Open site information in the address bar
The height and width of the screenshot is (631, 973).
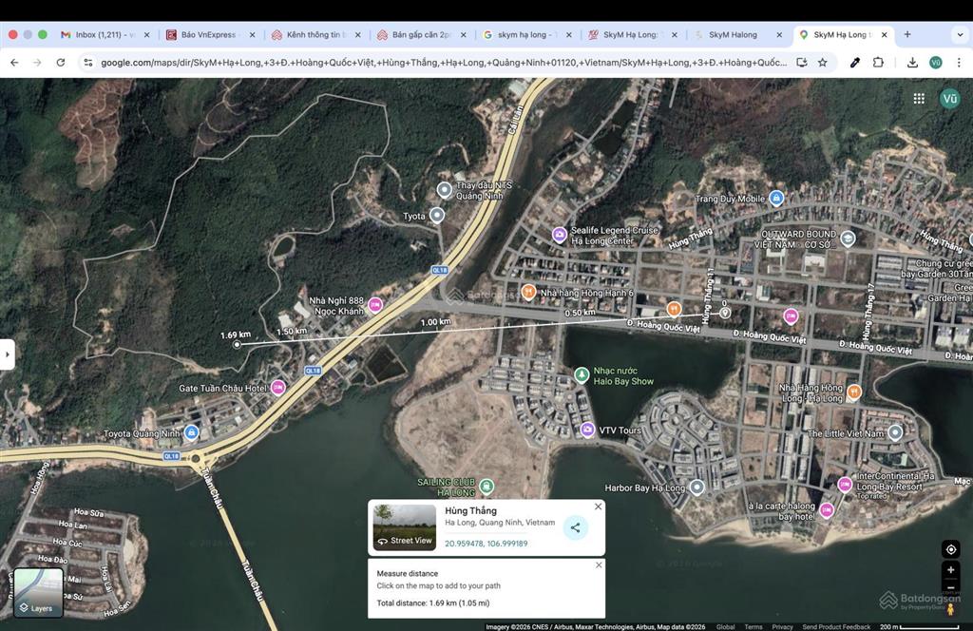tap(87, 63)
